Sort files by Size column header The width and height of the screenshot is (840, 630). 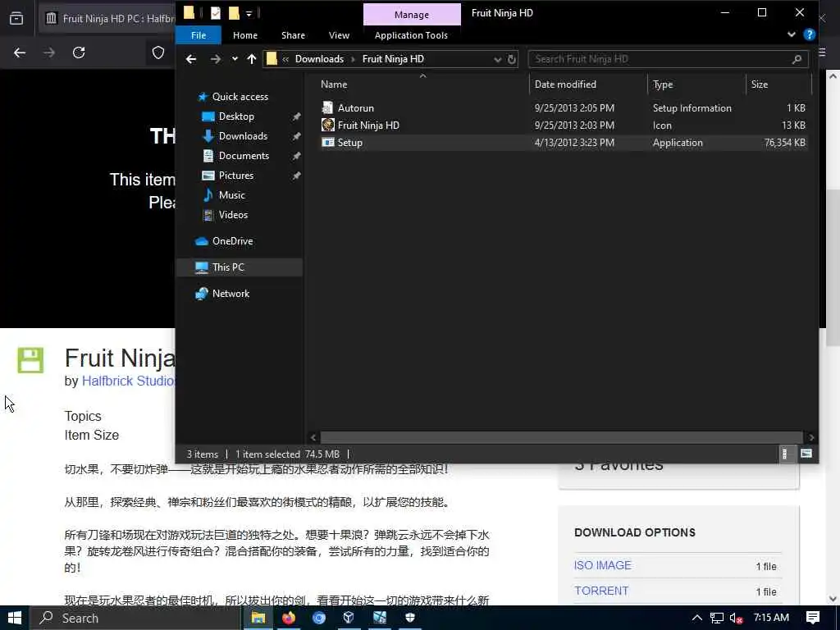tap(759, 84)
